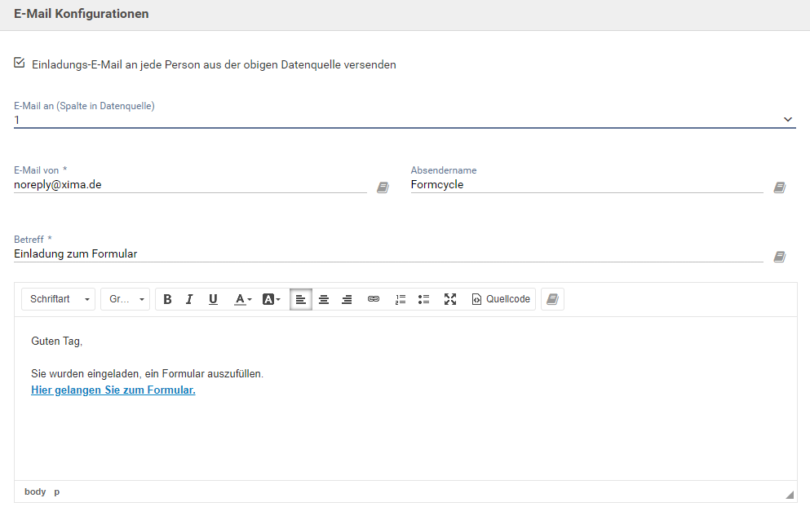This screenshot has height=520, width=810.
Task: Open the background color picker
Action: [x=271, y=299]
